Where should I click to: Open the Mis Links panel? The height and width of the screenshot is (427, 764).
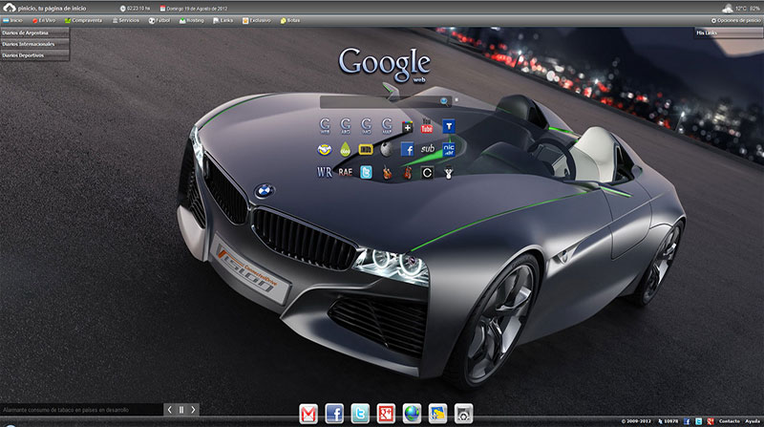tap(726, 32)
